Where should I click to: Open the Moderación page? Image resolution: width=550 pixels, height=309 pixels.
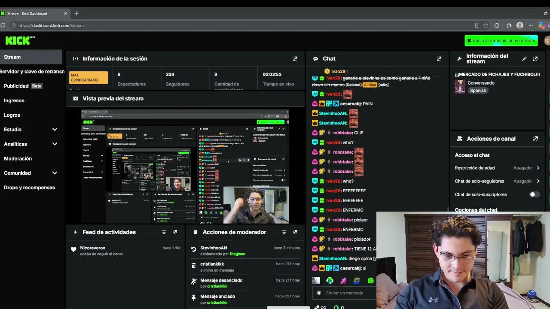(18, 158)
